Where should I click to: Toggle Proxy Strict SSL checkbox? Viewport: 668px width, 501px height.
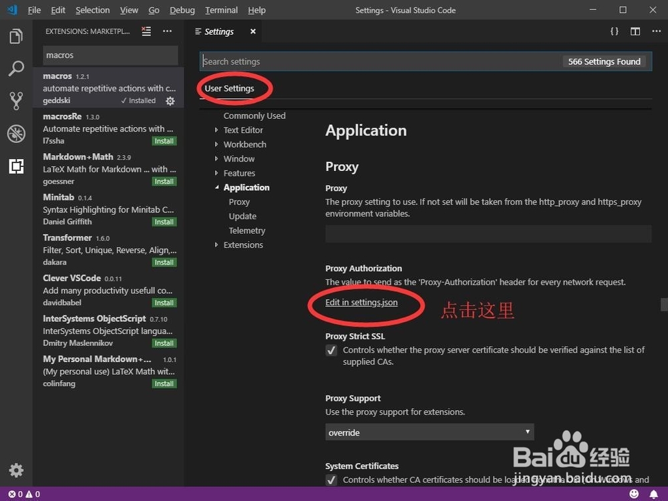click(x=331, y=350)
